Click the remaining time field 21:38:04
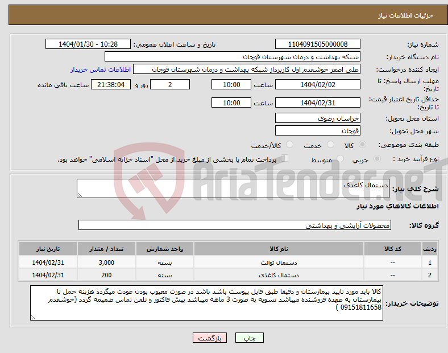This screenshot has width=448, height=353. coord(111,85)
